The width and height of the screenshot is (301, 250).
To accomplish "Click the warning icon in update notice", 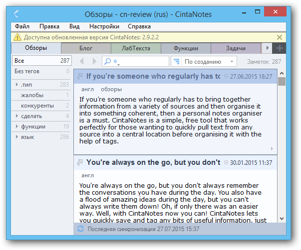I will tap(17, 37).
